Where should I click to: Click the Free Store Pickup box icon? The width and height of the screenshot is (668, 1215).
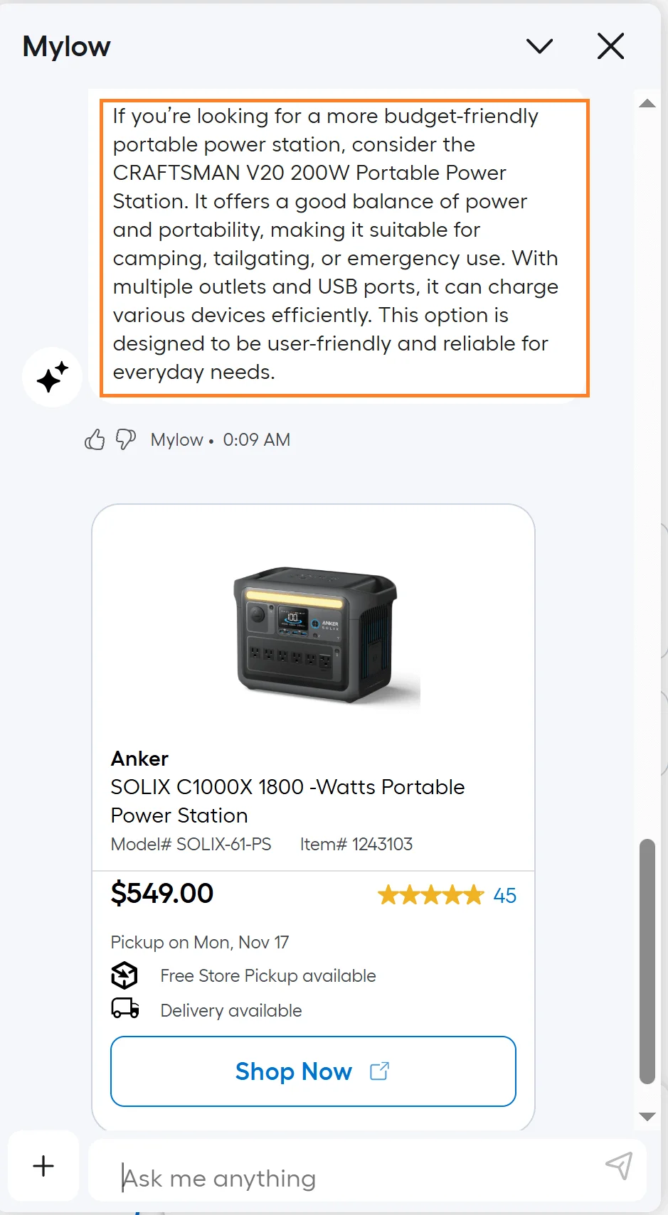125,975
